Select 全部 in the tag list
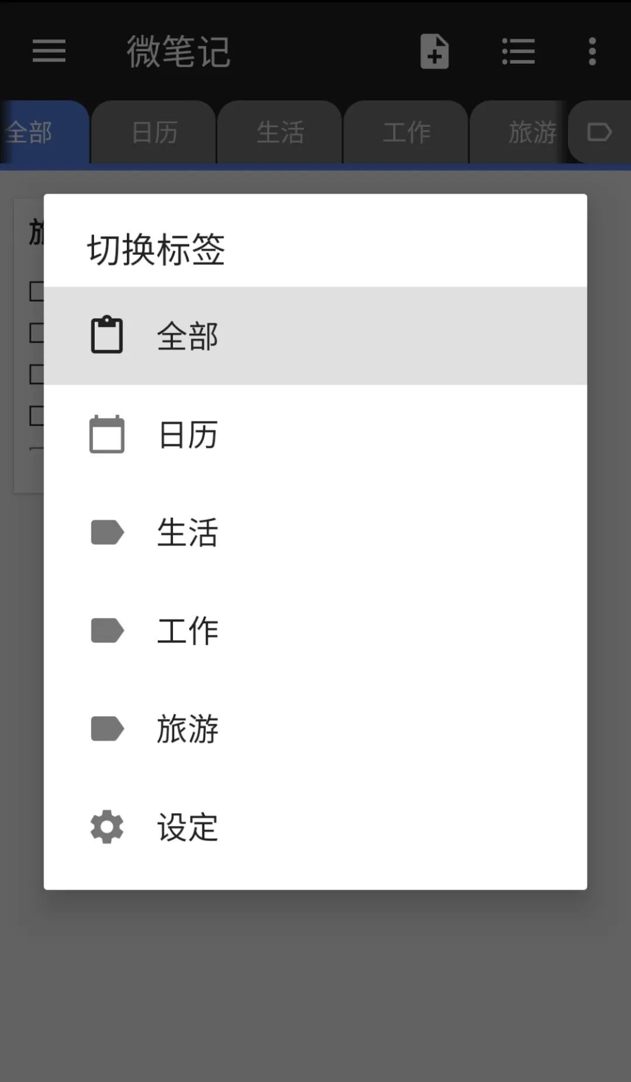Viewport: 631px width, 1082px height. 315,336
